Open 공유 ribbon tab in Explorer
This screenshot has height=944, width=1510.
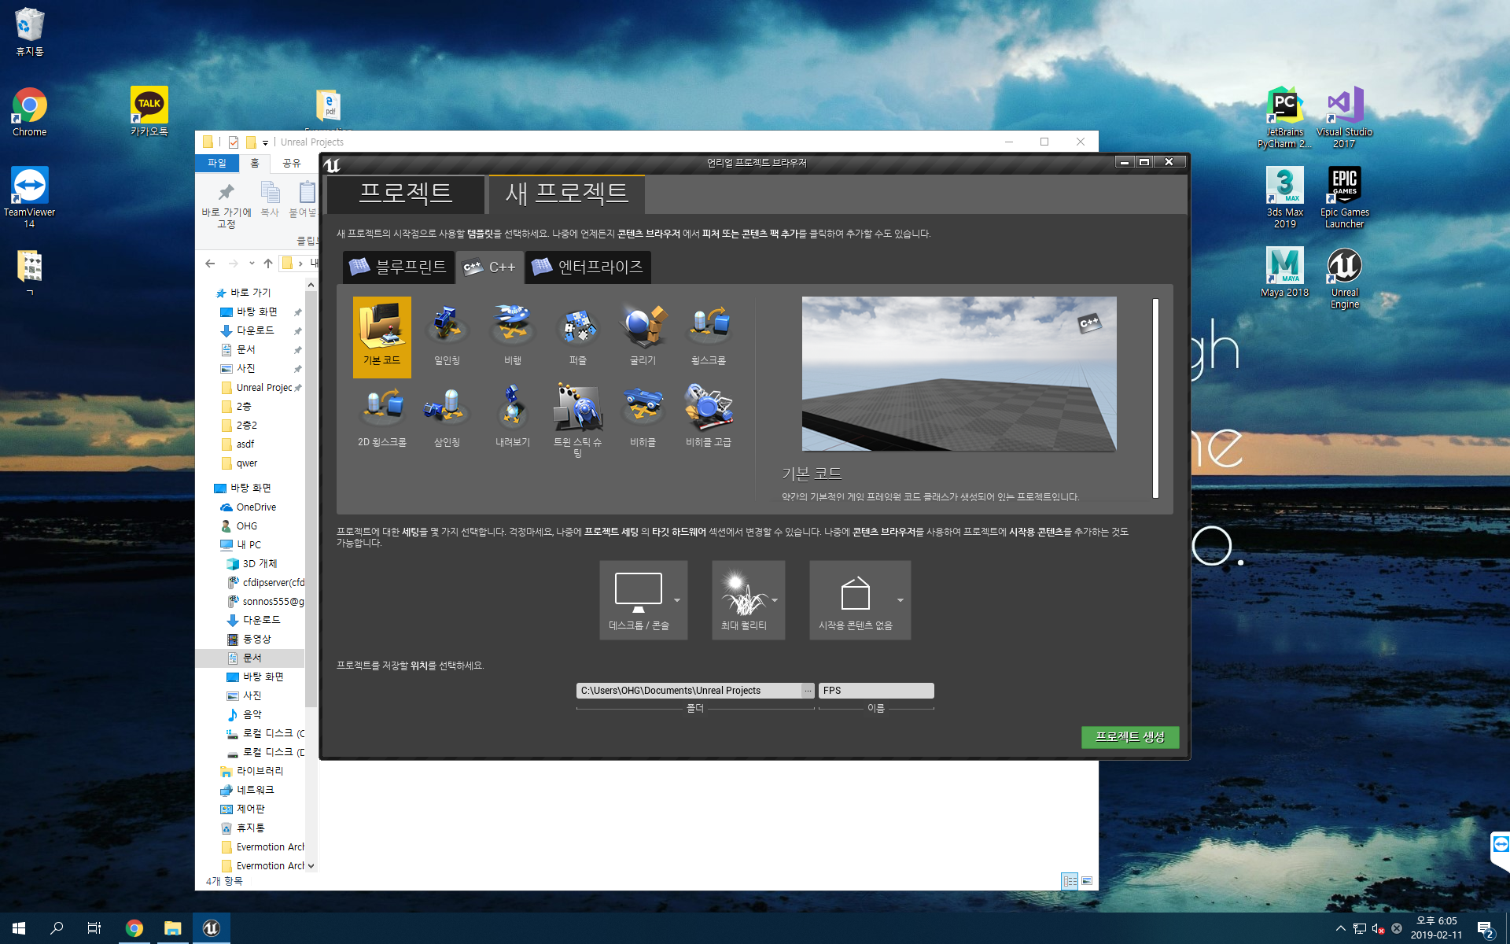[x=292, y=163]
